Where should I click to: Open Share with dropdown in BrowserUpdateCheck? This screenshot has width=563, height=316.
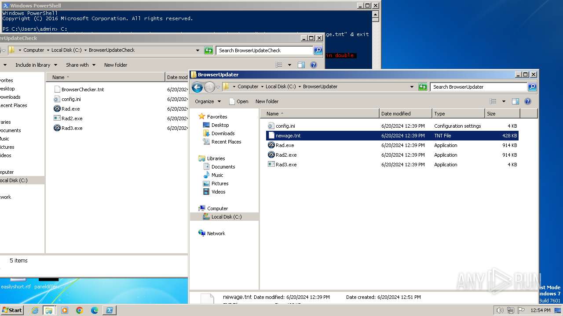tap(80, 65)
